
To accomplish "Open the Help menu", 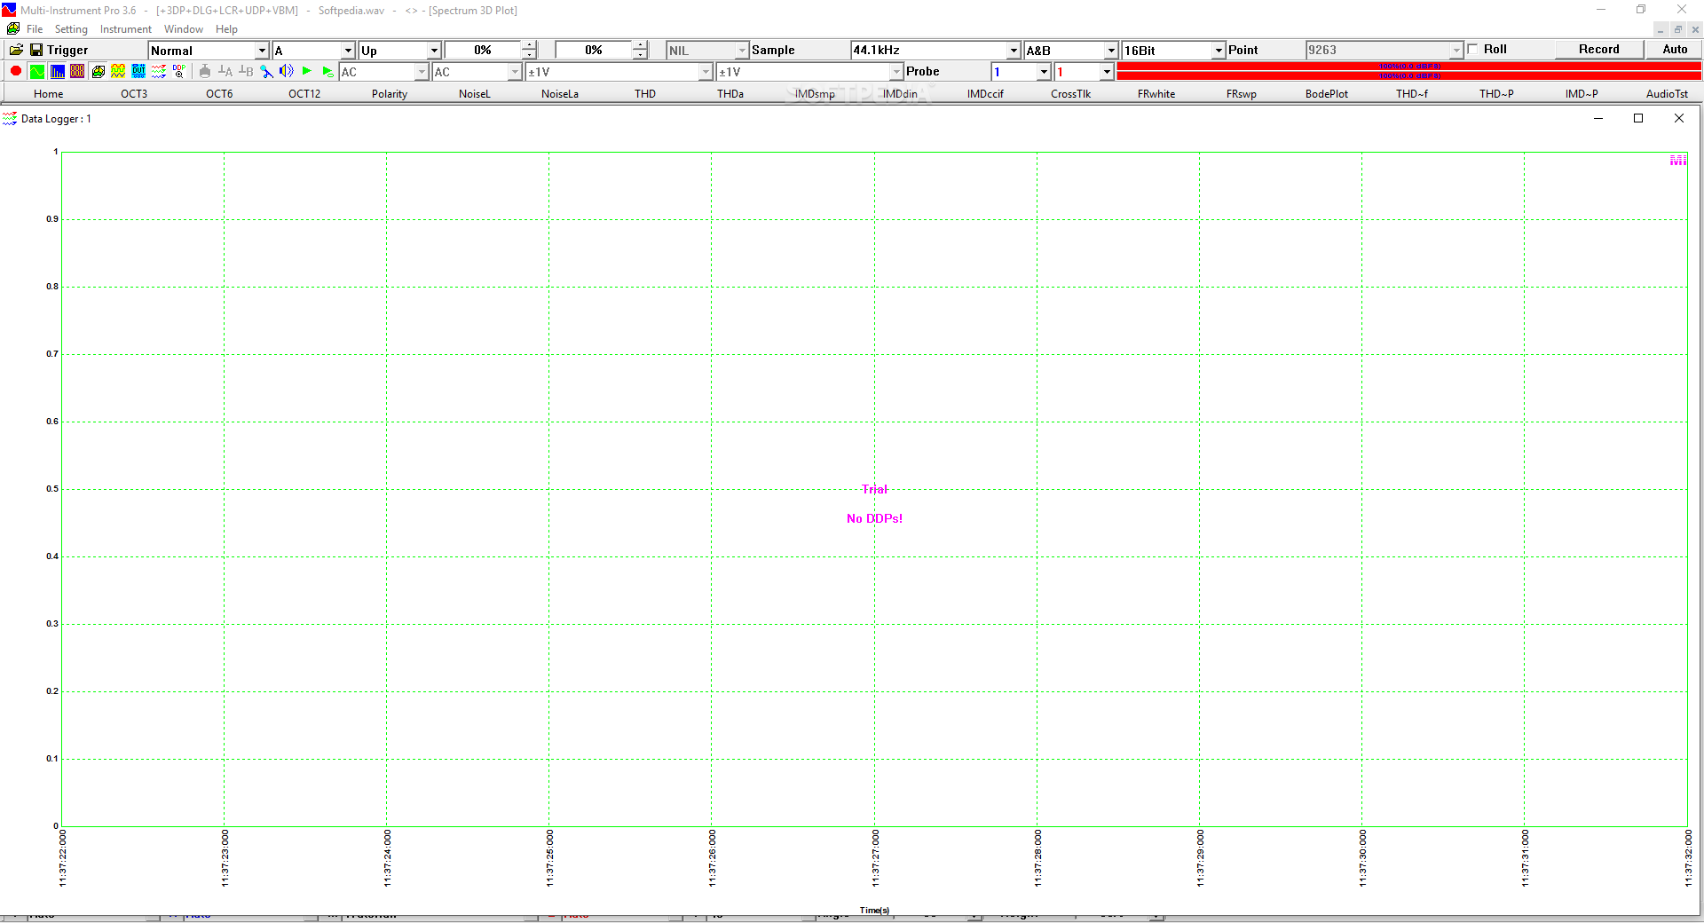I will 226,29.
